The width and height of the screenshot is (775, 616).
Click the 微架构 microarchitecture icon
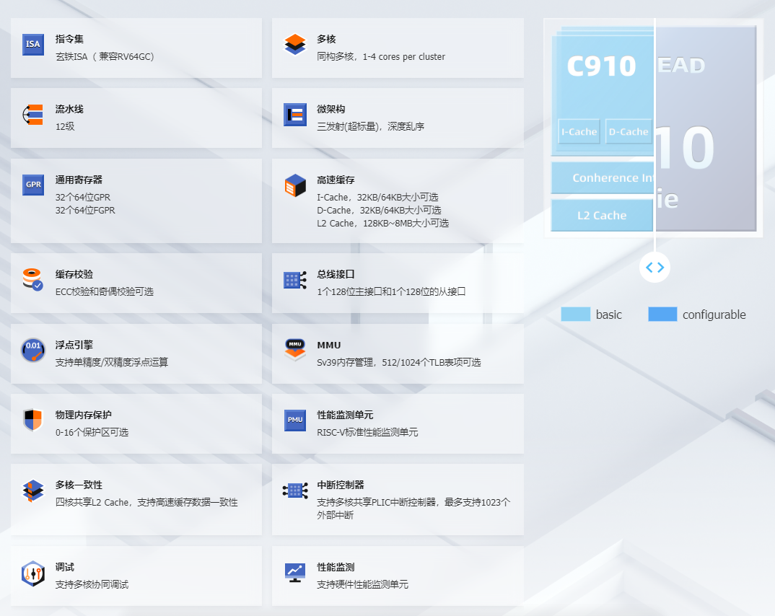(x=294, y=114)
